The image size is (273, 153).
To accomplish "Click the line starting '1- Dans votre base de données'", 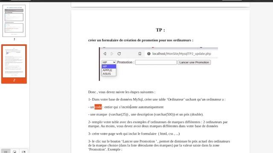I will (157, 99).
